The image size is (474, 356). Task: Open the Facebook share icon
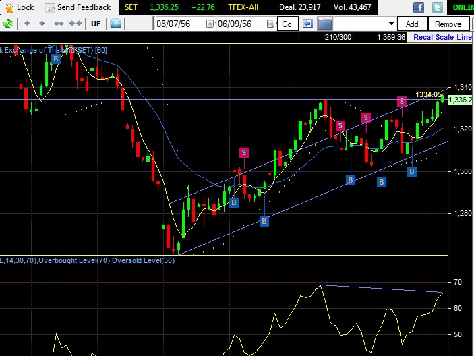click(419, 7)
